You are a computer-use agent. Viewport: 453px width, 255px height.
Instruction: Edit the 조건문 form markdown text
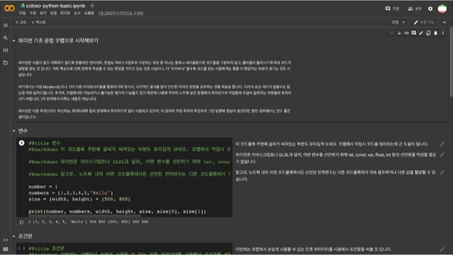442,249
